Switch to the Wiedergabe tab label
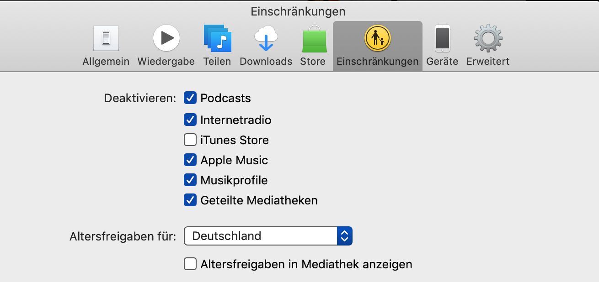This screenshot has width=599, height=282. point(166,61)
